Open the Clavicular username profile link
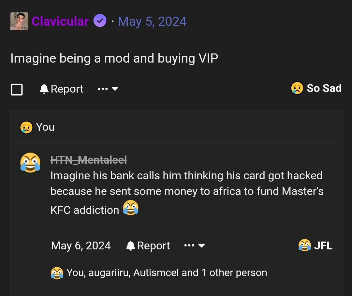 coord(60,22)
